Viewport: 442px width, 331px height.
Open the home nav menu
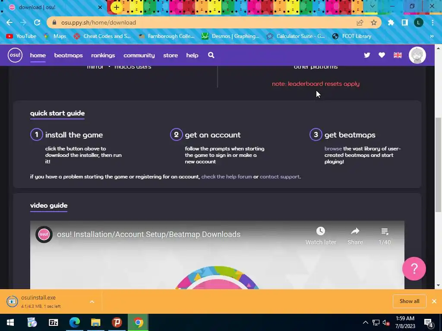pos(38,55)
